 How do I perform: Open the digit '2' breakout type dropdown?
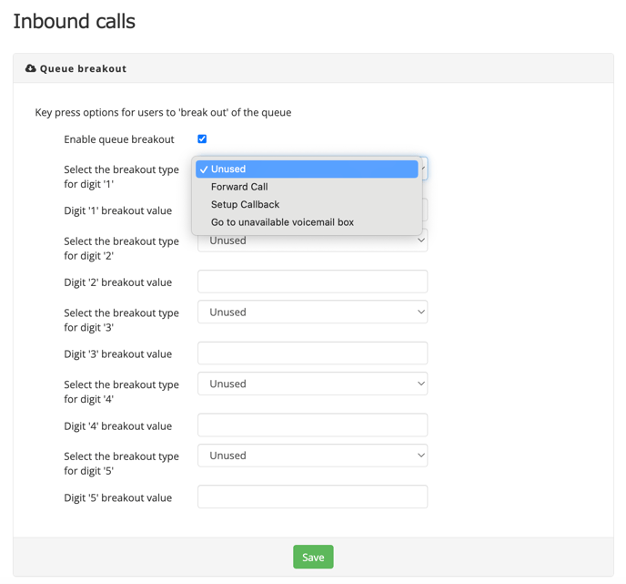313,241
